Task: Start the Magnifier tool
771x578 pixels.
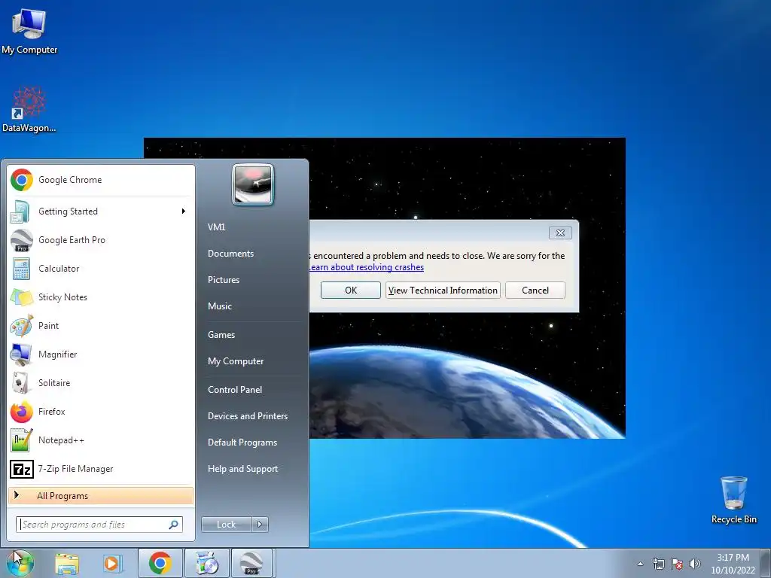Action: pyautogui.click(x=101, y=354)
